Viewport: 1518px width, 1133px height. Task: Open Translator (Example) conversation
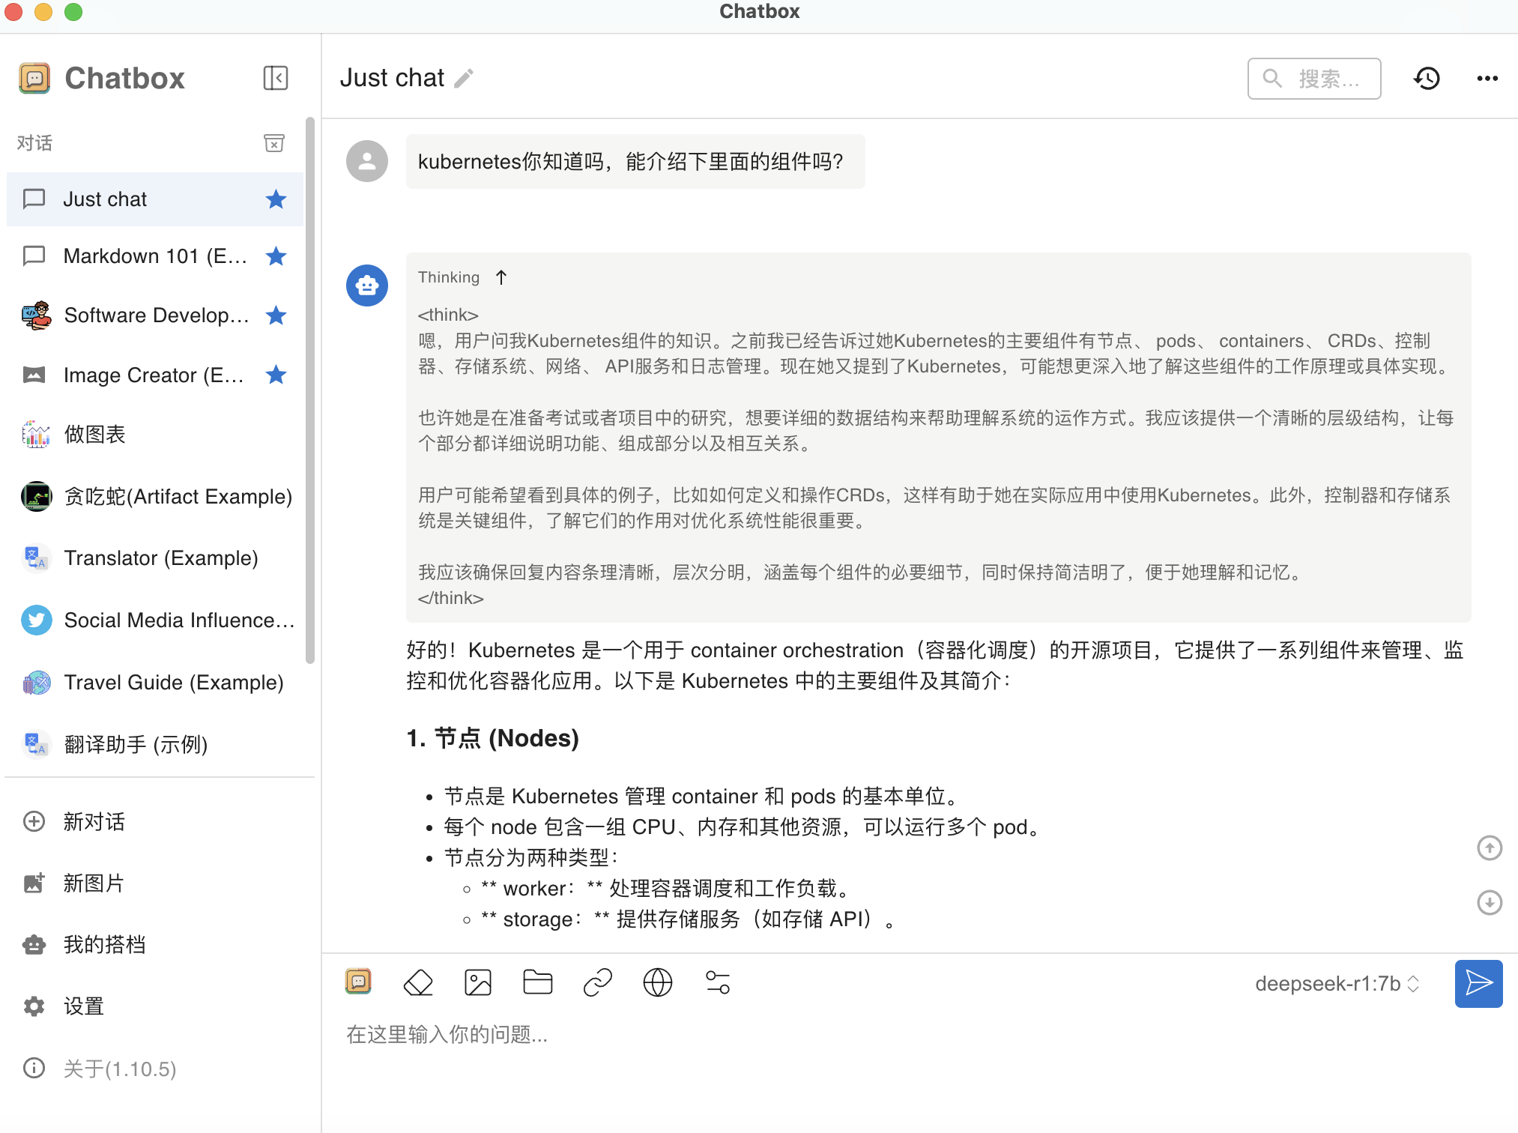161,558
